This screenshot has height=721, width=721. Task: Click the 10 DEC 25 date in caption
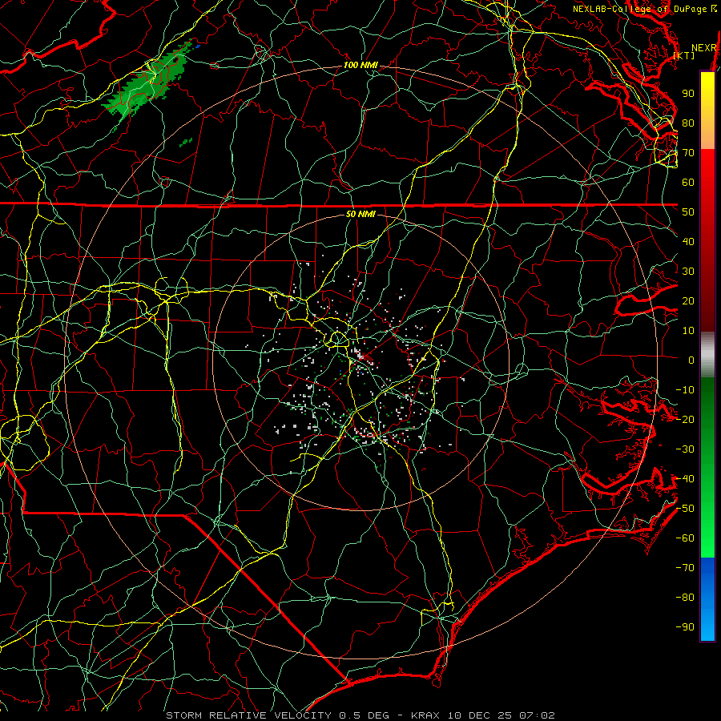(x=480, y=715)
